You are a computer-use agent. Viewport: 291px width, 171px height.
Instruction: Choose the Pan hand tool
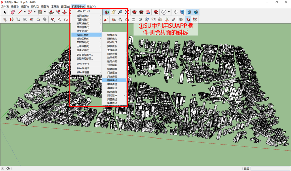tap(113, 12)
